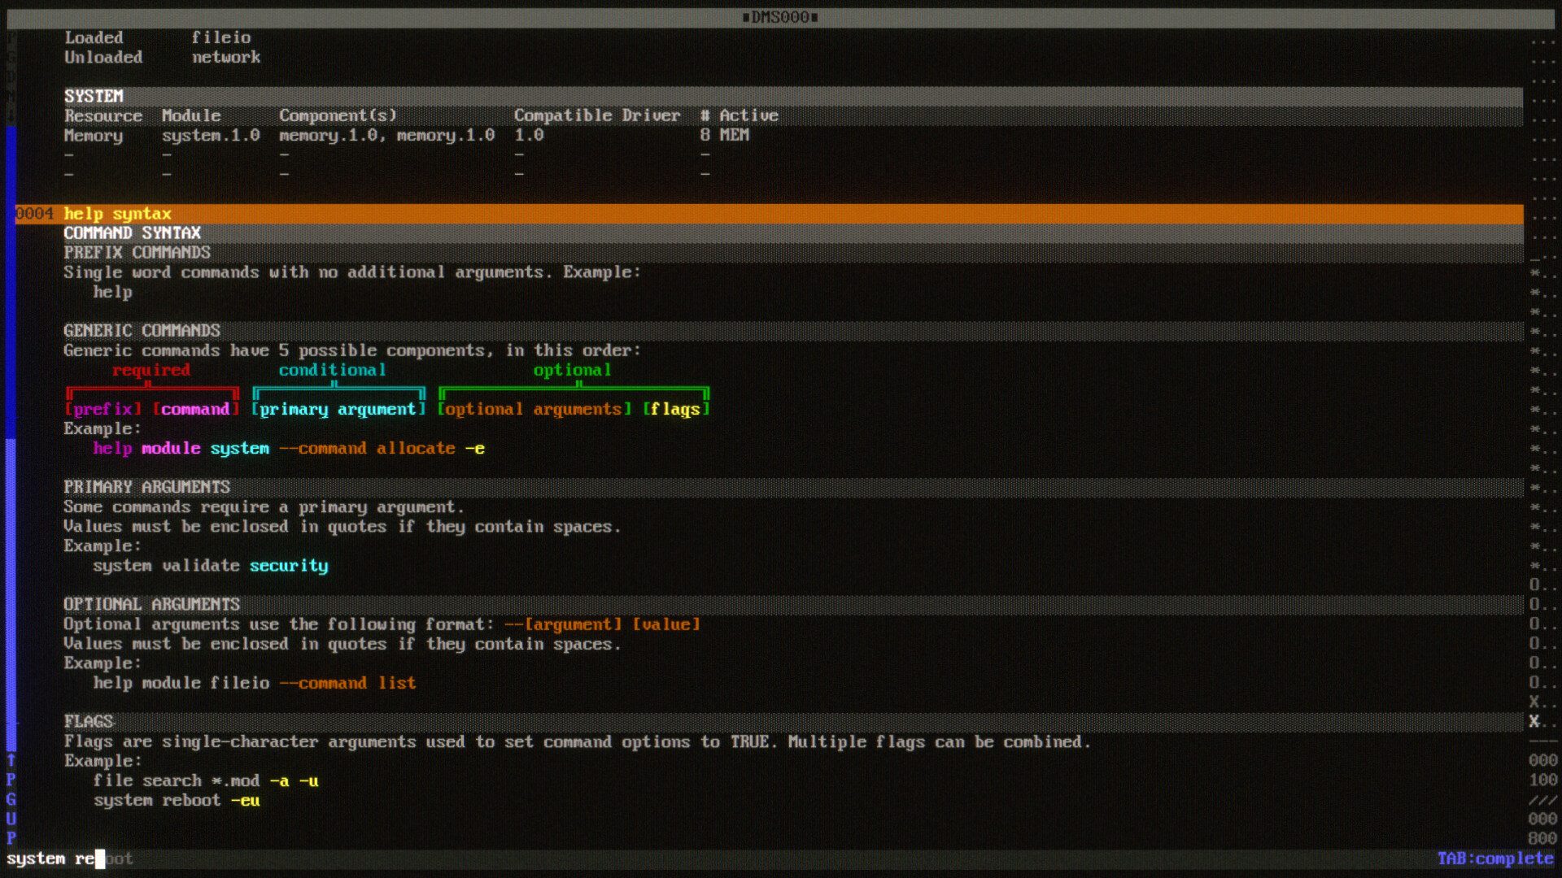
Task: Click the magenta [command] syntax token
Action: (195, 409)
